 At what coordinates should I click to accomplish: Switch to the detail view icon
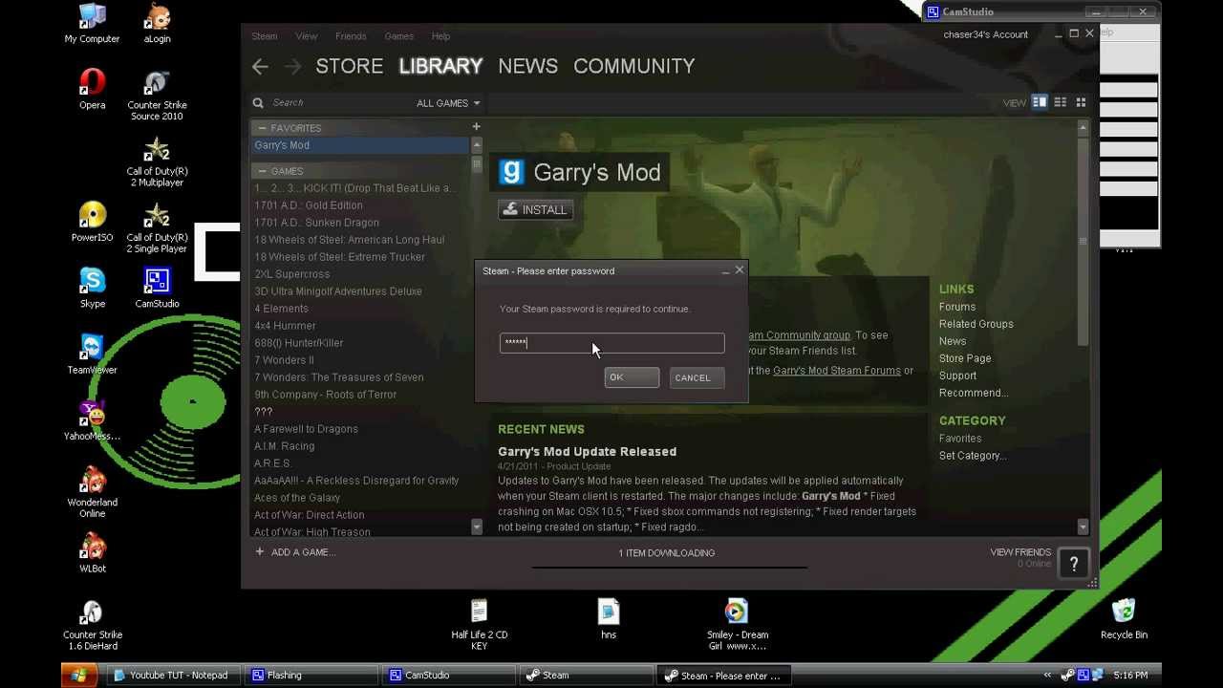pyautogui.click(x=1040, y=102)
